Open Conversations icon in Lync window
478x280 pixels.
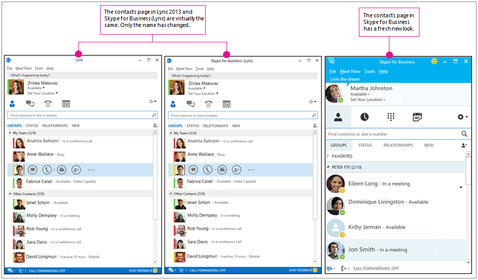point(30,104)
